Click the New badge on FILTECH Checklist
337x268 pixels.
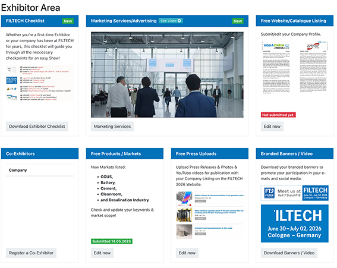(68, 21)
